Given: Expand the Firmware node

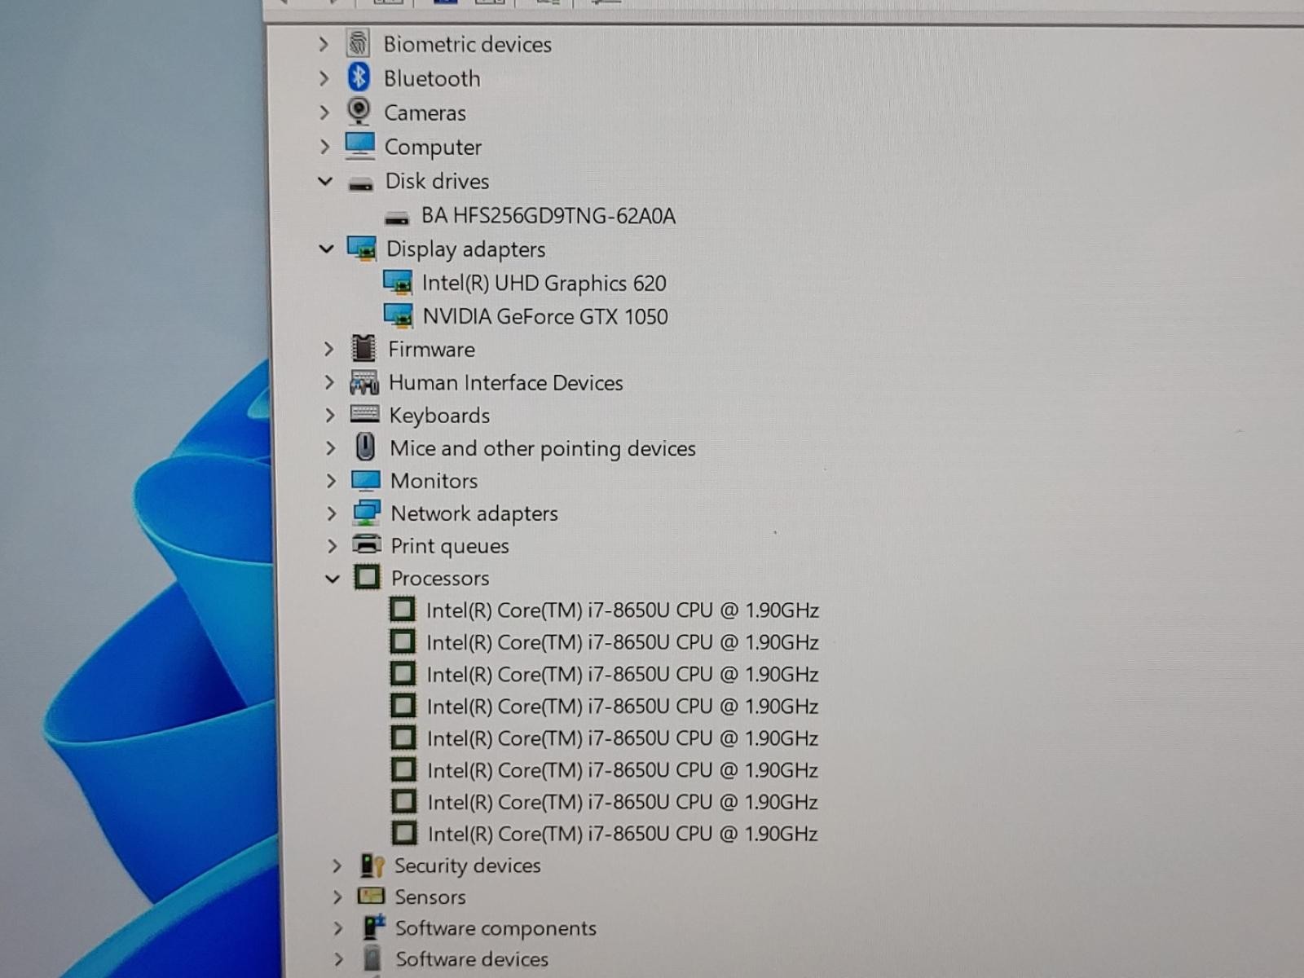Looking at the screenshot, I should pyautogui.click(x=328, y=349).
